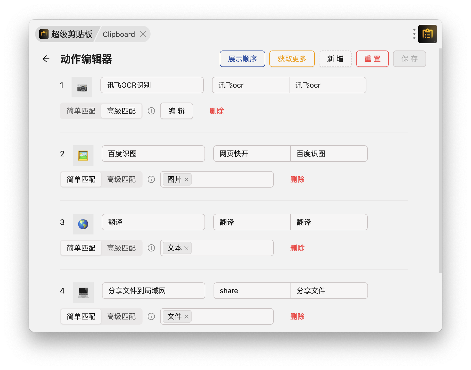This screenshot has width=471, height=370.
Task: Close the Clipboard tab with the X
Action: click(143, 34)
